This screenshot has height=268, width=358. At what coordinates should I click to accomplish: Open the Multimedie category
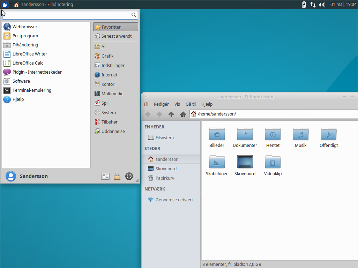pyautogui.click(x=115, y=94)
